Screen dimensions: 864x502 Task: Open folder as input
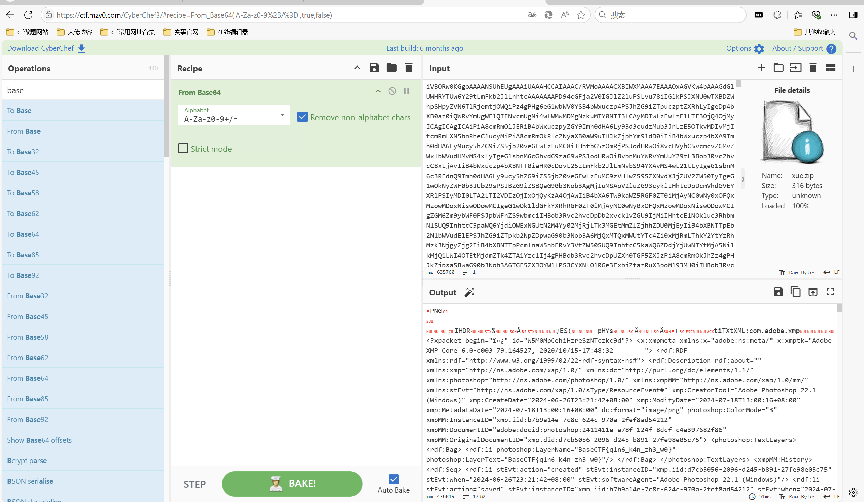(x=778, y=68)
